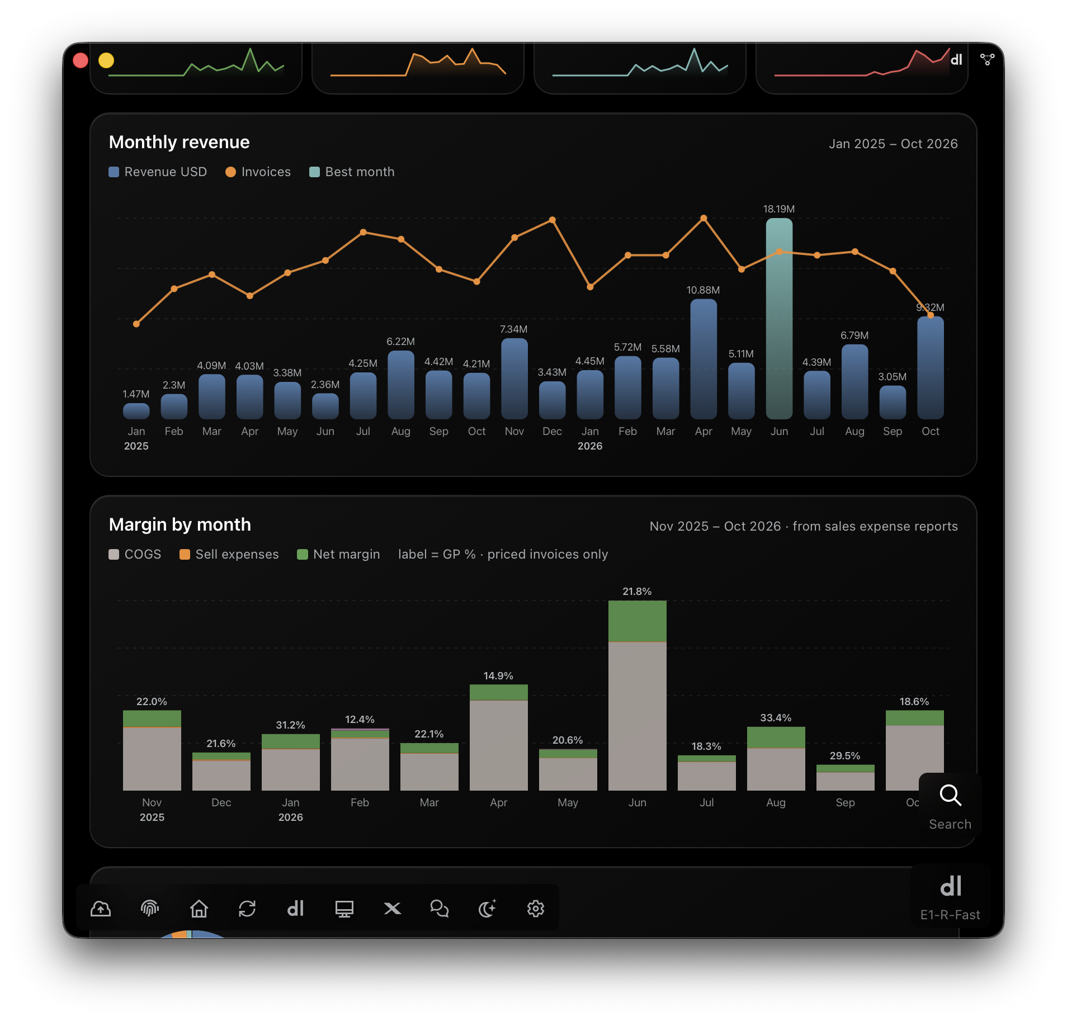Toggle the moon night-mode icon
The width and height of the screenshot is (1067, 1021).
pyautogui.click(x=488, y=909)
